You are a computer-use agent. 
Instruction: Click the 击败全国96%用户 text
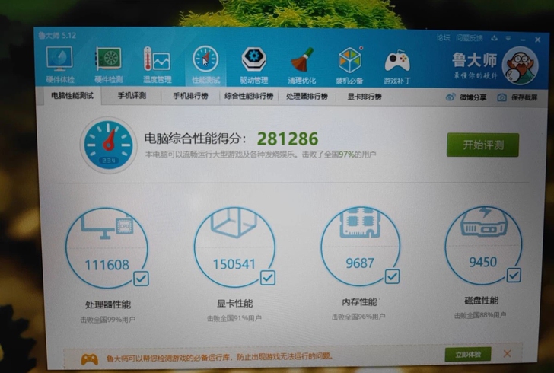(358, 317)
